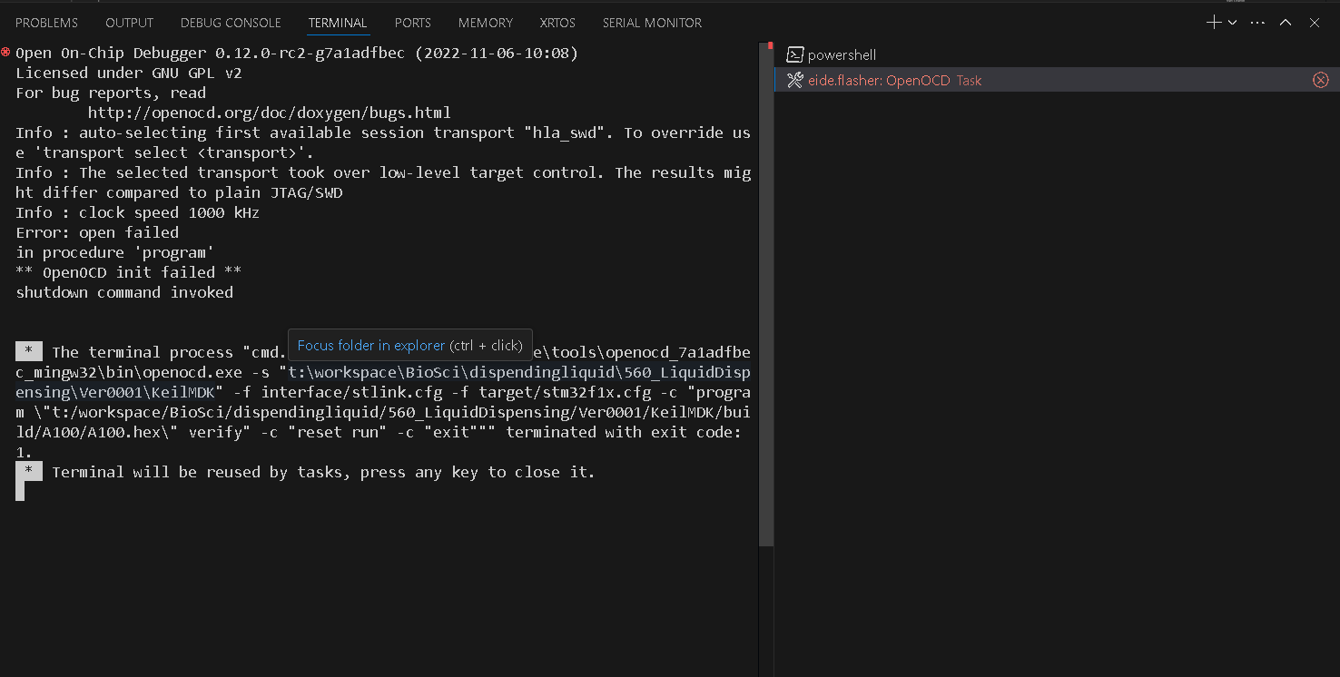
Task: Open the SERIAL MONITOR tab
Action: click(652, 23)
